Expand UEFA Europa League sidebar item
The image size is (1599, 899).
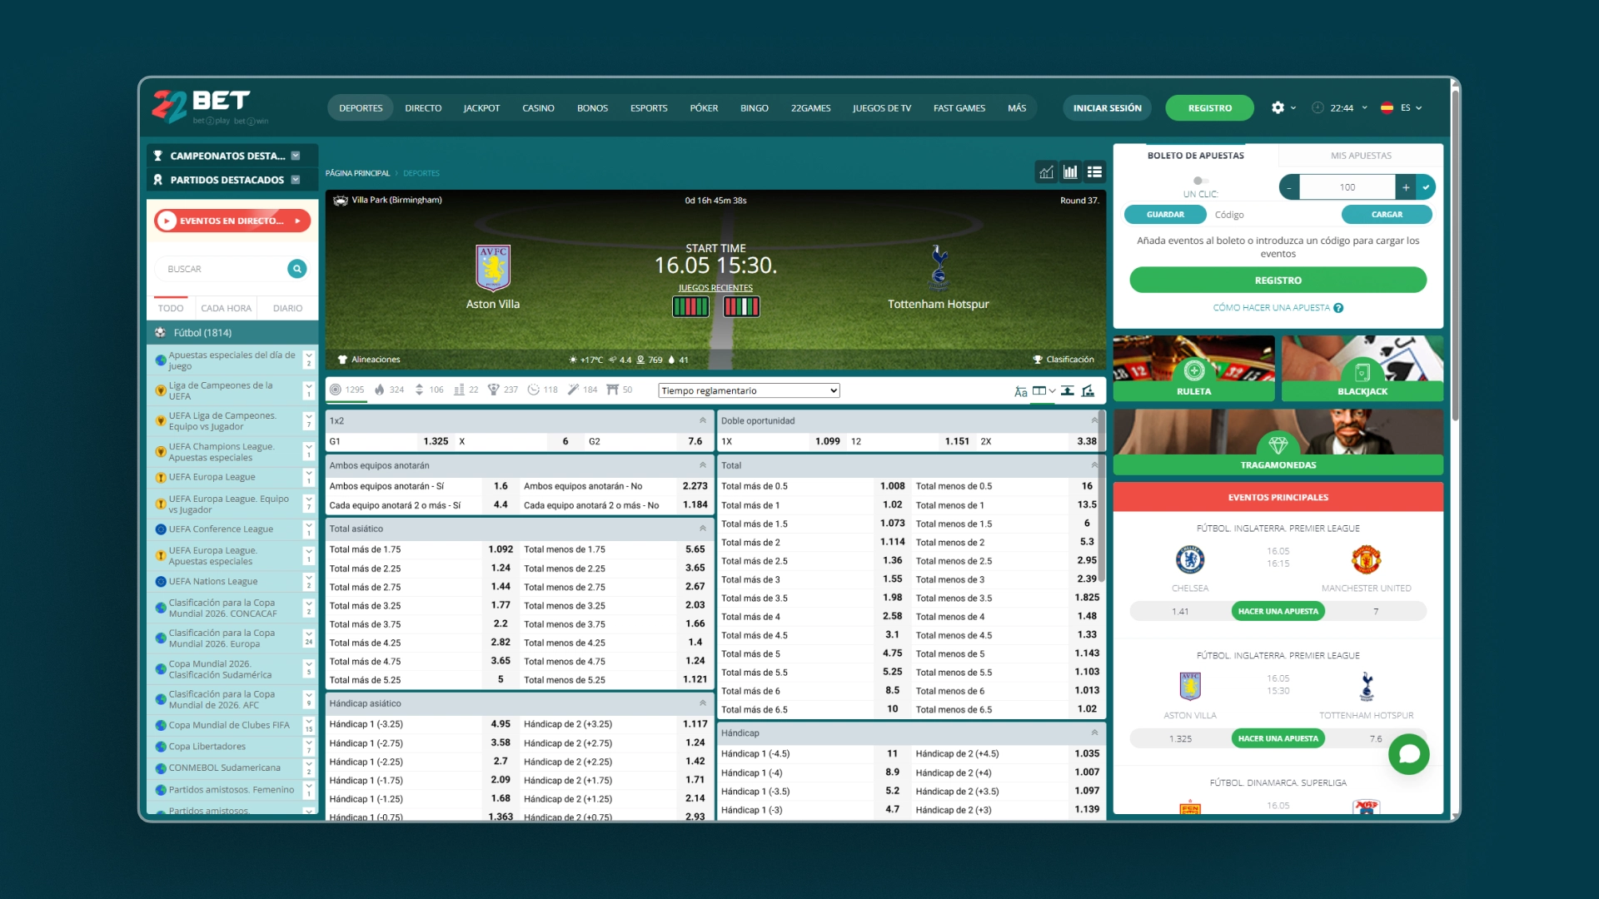pyautogui.click(x=309, y=477)
